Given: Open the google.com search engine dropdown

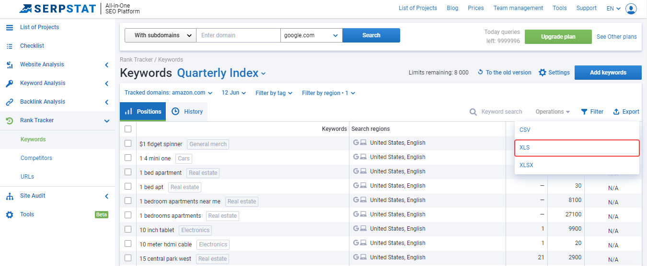Looking at the screenshot, I should pyautogui.click(x=312, y=35).
